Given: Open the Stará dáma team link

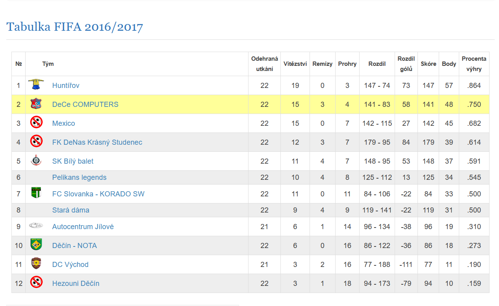Looking at the screenshot, I should pos(70,210).
